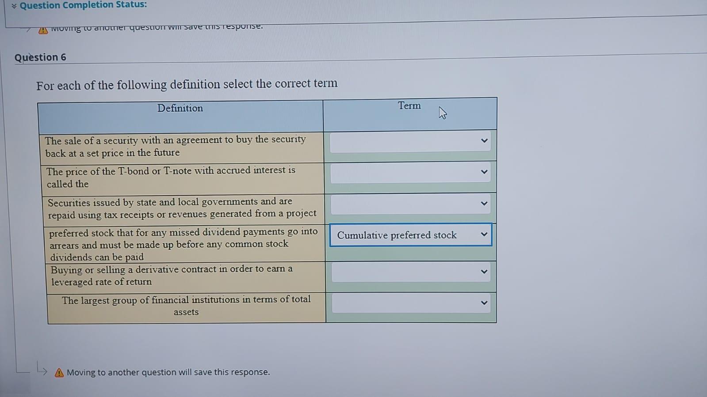This screenshot has width=707, height=397.
Task: Click the warning icon next to the top save notice
Action: tap(42, 30)
